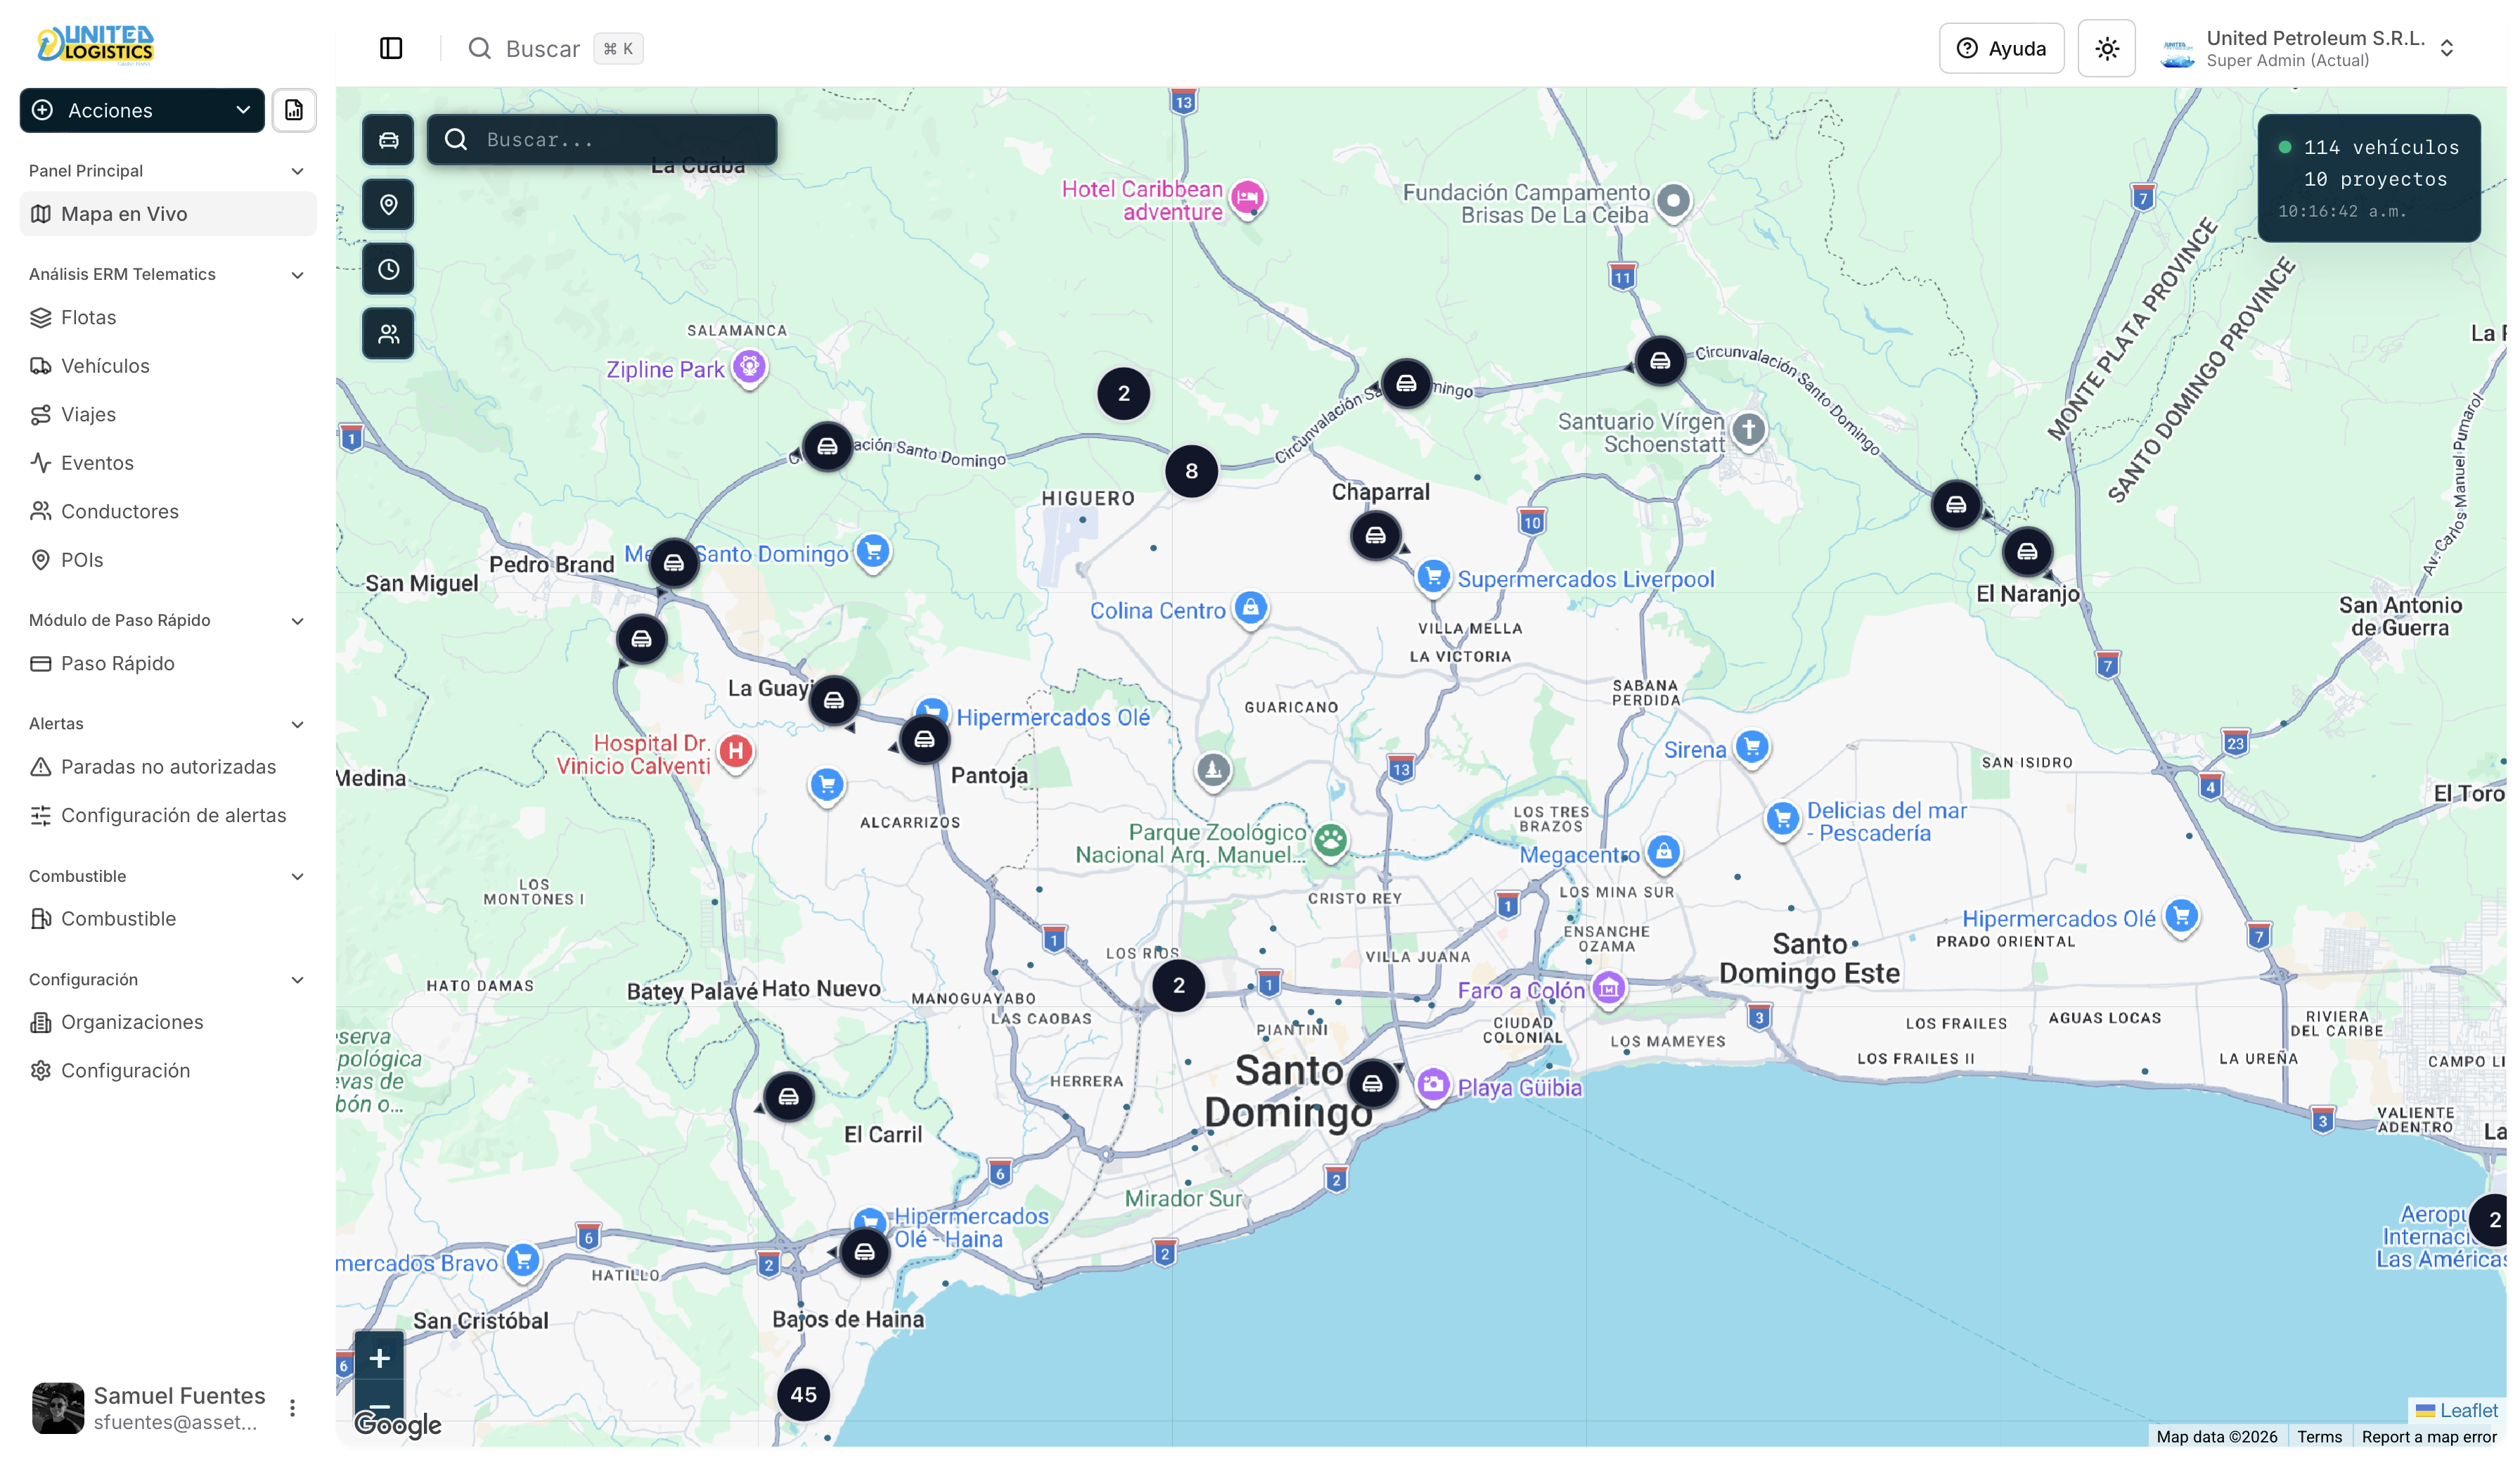Select vehicle marker near Chaparral
Screen dimensions: 2520x1460
pos(1376,536)
